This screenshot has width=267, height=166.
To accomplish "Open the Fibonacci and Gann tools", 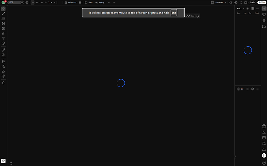I will click(x=3, y=18).
